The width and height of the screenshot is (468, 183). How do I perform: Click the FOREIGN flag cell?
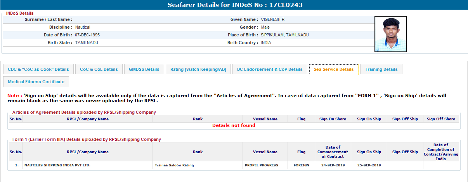(301, 165)
